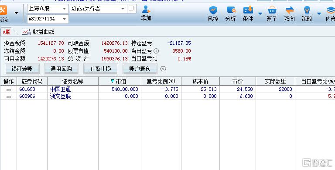335x170 pixels.
Task: Expand the 上海A股 market dropdown
Action: tap(64, 9)
